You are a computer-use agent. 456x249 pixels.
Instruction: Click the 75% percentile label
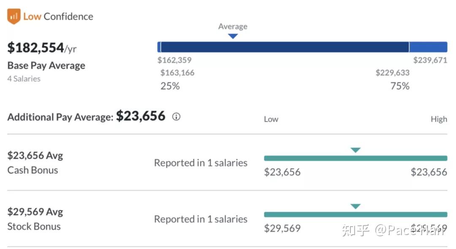400,86
